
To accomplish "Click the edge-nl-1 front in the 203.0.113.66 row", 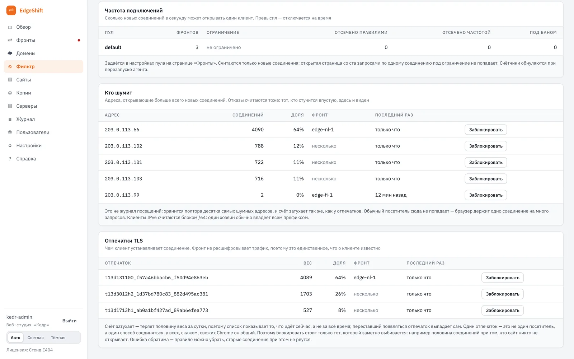I will point(323,130).
